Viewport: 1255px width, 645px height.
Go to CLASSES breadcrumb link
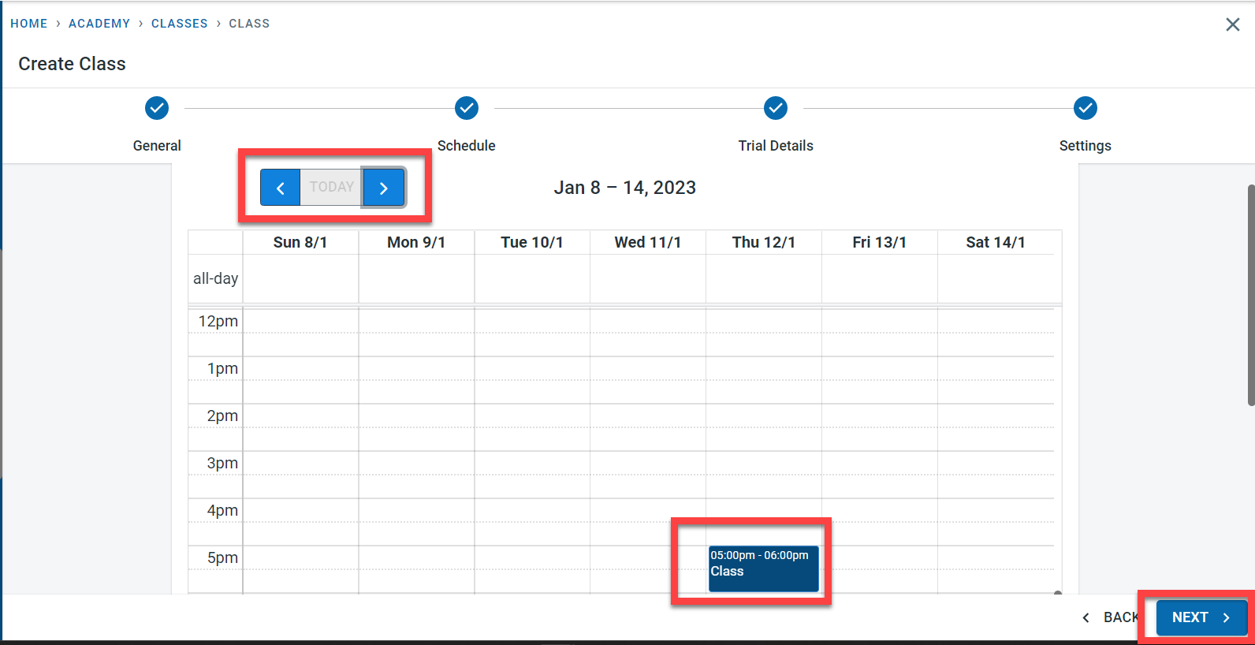(180, 24)
